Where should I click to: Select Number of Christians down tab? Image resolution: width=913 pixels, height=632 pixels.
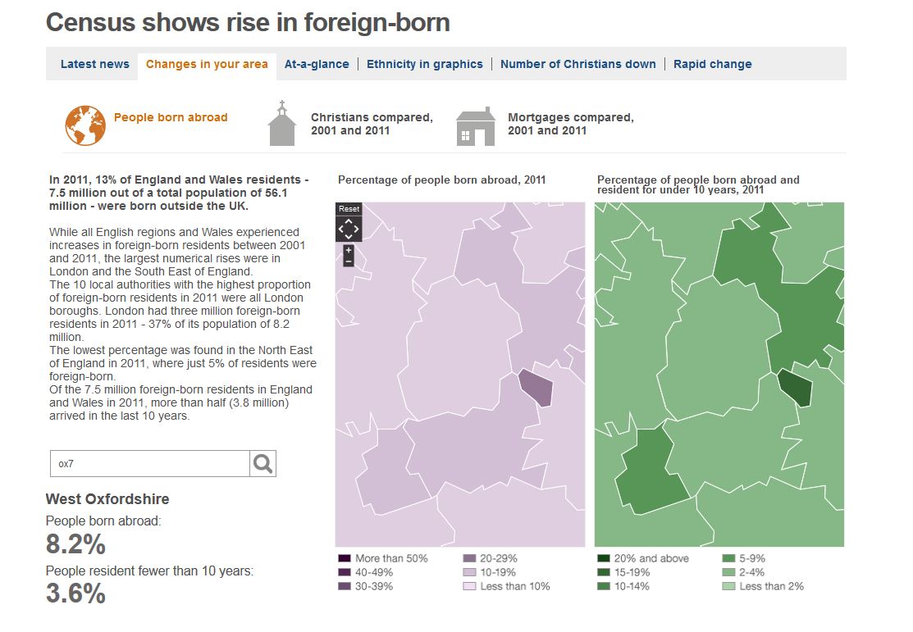pos(578,64)
